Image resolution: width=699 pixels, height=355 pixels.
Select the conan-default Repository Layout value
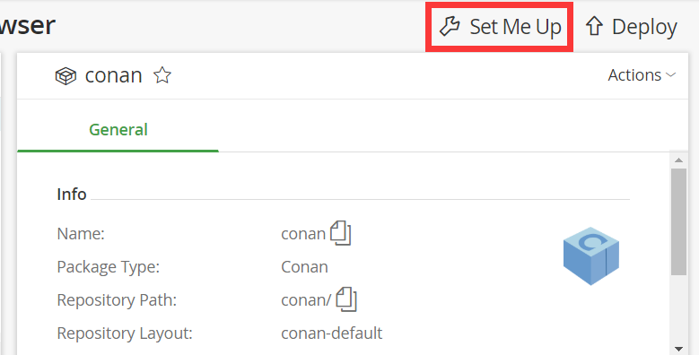332,333
